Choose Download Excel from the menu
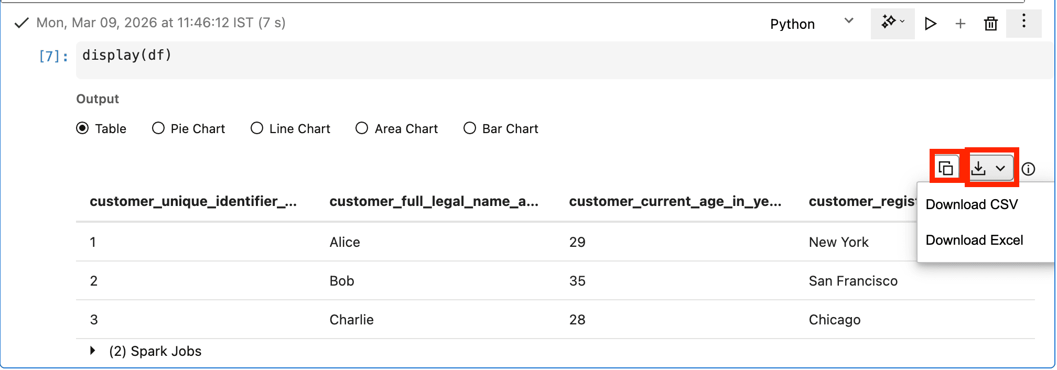1057x370 pixels. pyautogui.click(x=974, y=240)
